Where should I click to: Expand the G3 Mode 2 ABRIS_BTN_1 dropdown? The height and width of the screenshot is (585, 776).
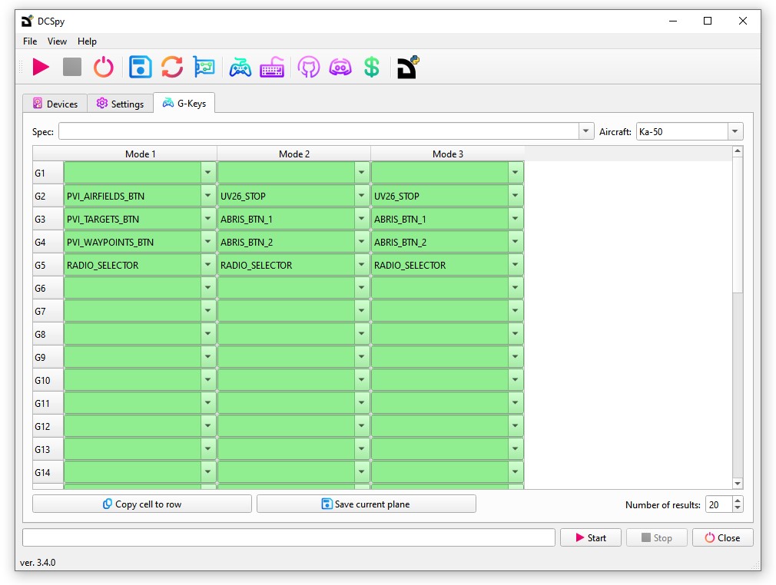(361, 220)
